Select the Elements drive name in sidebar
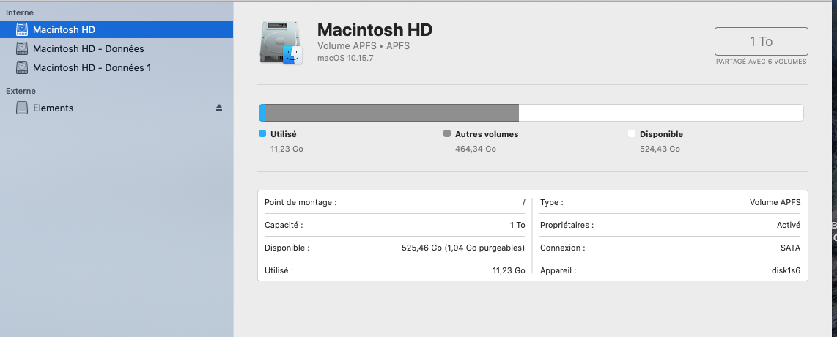837x337 pixels. pyautogui.click(x=53, y=108)
